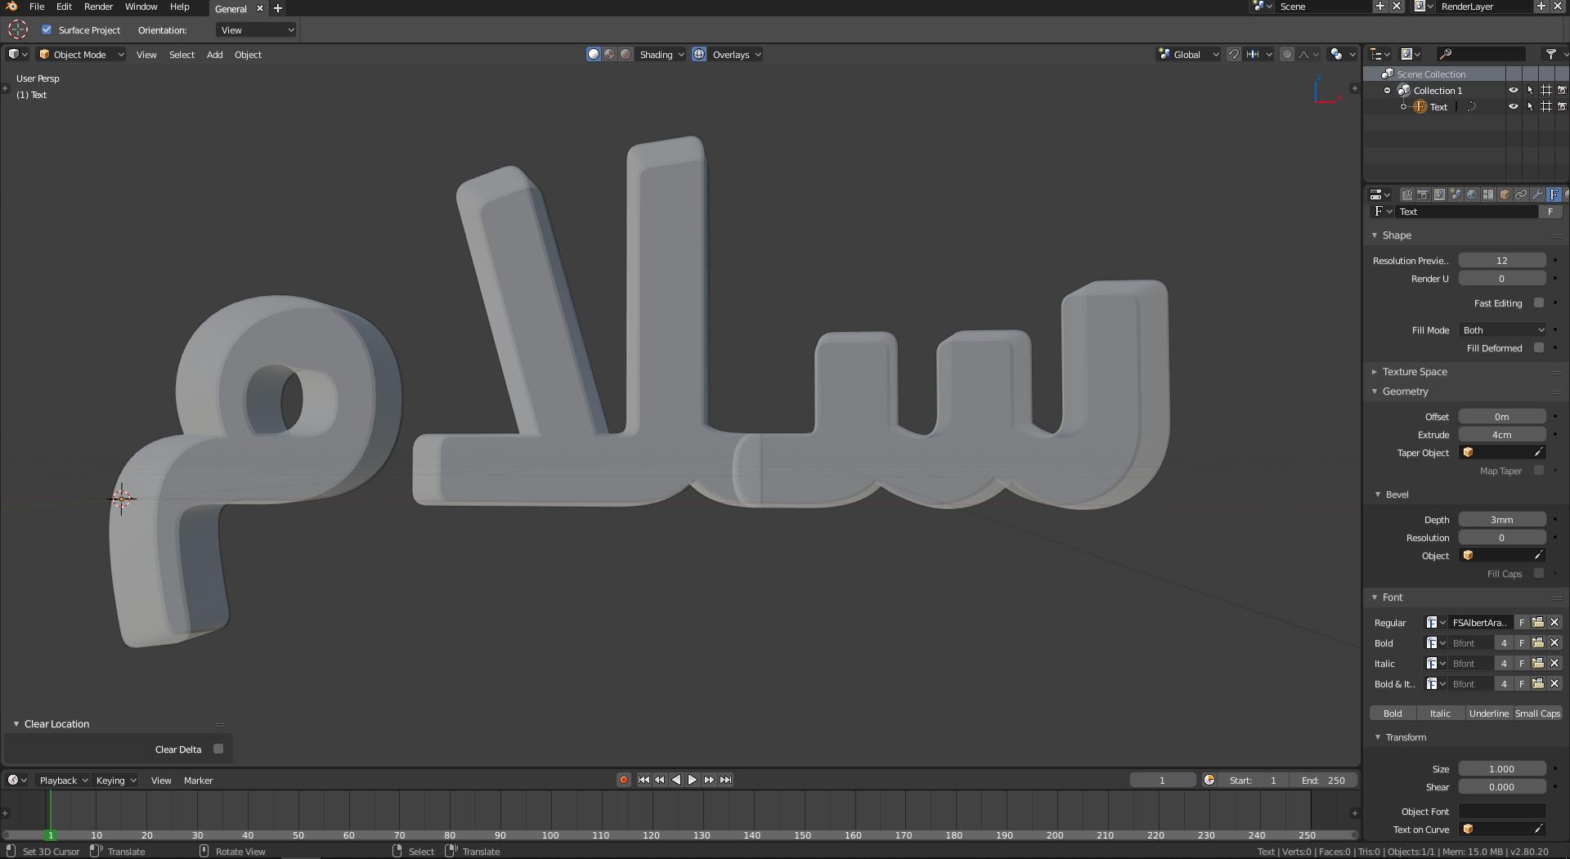Open the Render Properties tab (camera icon)
The width and height of the screenshot is (1570, 859).
1422,195
